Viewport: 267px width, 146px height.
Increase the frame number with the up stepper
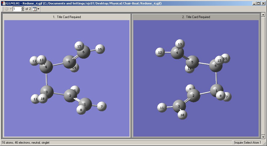tap(23, 8)
